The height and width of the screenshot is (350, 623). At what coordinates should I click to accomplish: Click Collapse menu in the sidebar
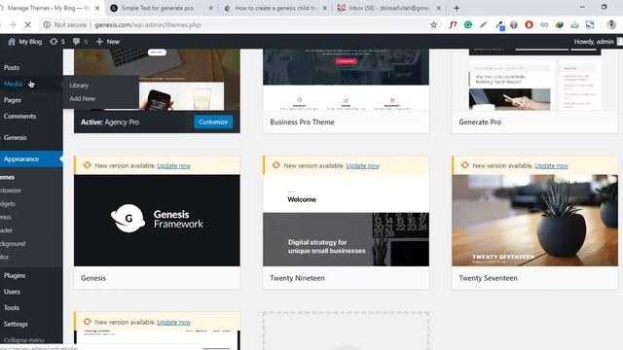point(23,340)
